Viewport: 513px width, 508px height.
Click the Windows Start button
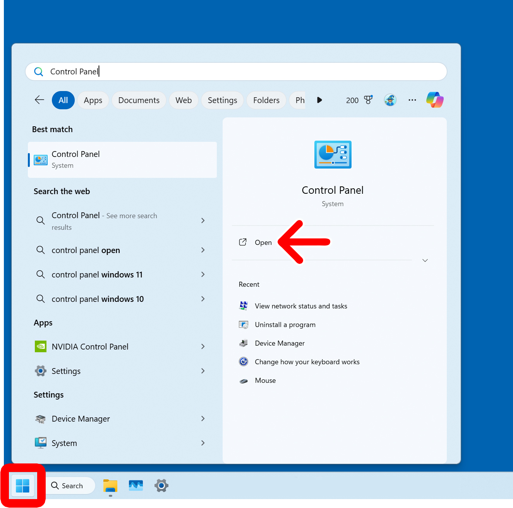click(23, 486)
